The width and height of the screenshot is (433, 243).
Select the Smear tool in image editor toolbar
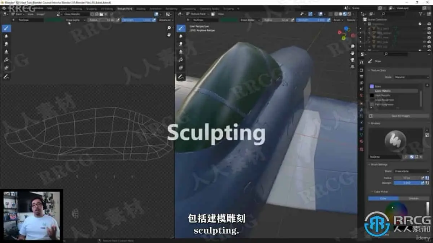(x=6, y=44)
